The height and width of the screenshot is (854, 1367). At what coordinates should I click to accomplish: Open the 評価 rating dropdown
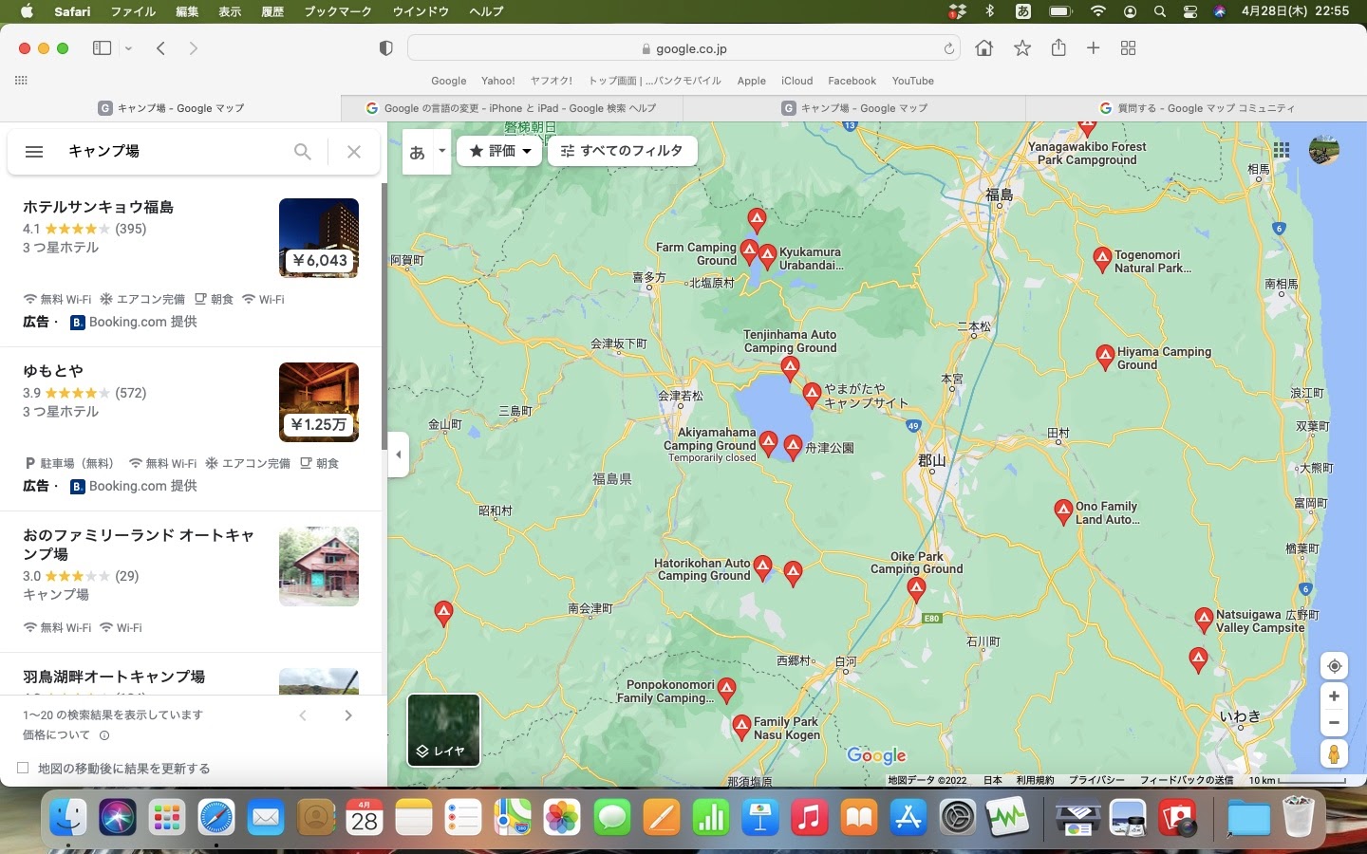(499, 150)
